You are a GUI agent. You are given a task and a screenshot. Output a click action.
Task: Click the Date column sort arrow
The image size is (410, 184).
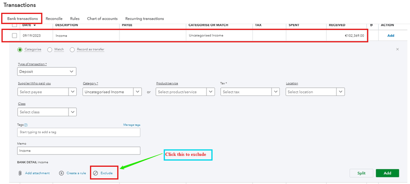click(x=34, y=25)
